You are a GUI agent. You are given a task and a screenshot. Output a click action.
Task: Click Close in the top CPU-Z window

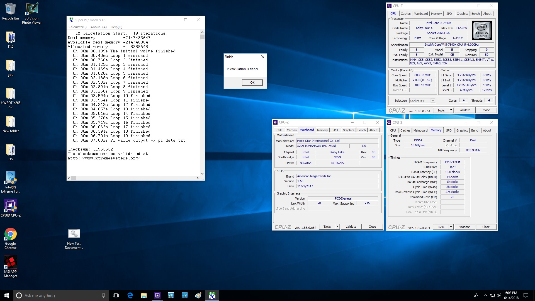point(486,110)
